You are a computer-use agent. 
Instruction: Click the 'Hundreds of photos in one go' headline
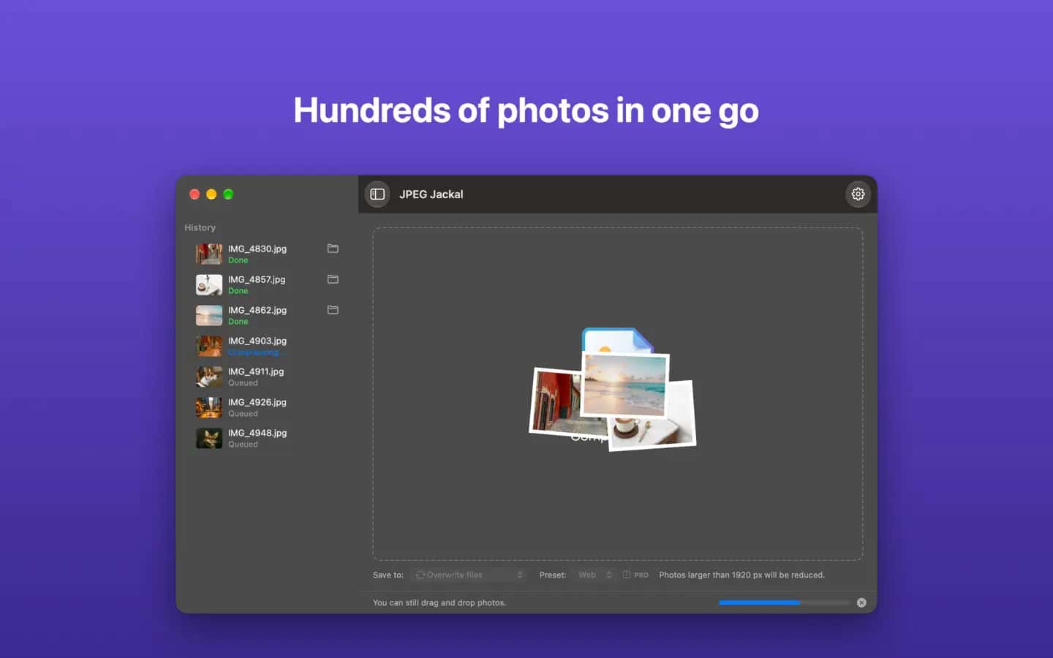526,110
